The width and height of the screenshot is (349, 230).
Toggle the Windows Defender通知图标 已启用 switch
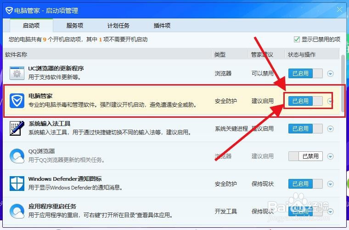click(305, 184)
